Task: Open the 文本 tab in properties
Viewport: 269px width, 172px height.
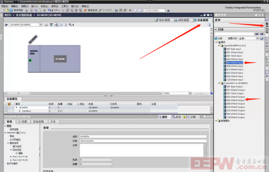Action: [53, 122]
